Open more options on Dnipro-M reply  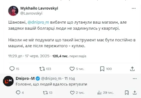[x=135, y=79]
